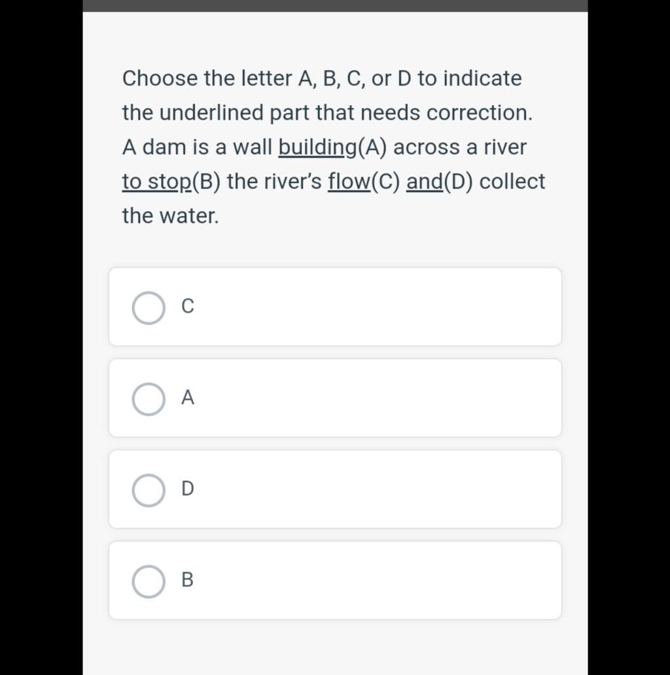The image size is (670, 675).
Task: Click the '(C)' marker after flow
Action: [385, 182]
